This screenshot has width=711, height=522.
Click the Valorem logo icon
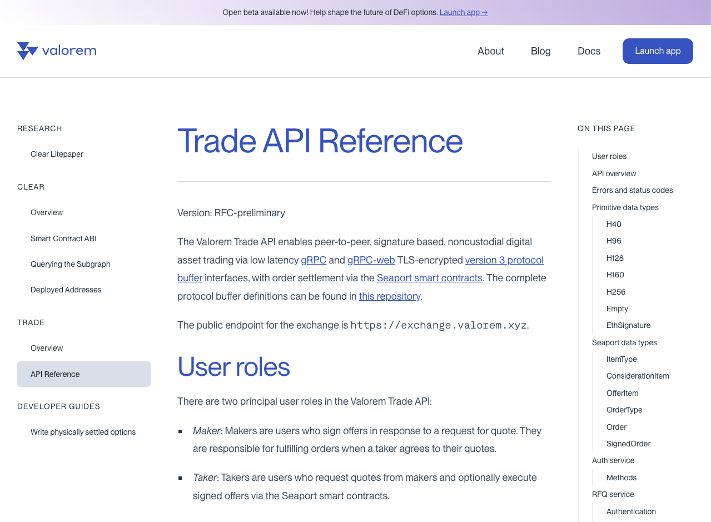tap(28, 51)
